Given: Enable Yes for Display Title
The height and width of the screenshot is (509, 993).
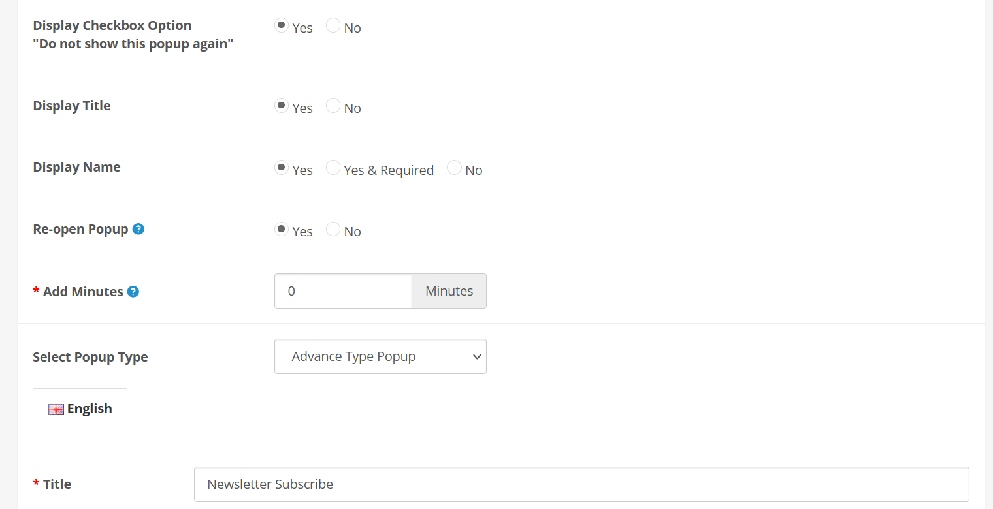Looking at the screenshot, I should tap(282, 106).
